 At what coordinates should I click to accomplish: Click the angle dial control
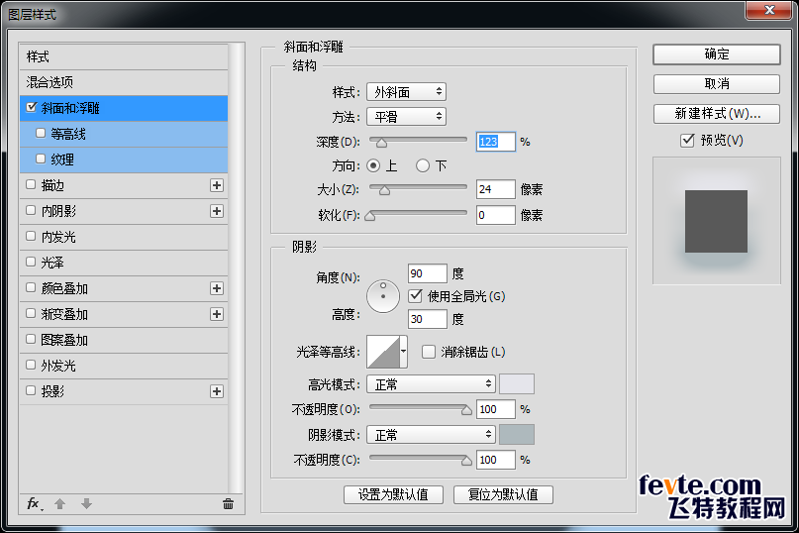383,296
